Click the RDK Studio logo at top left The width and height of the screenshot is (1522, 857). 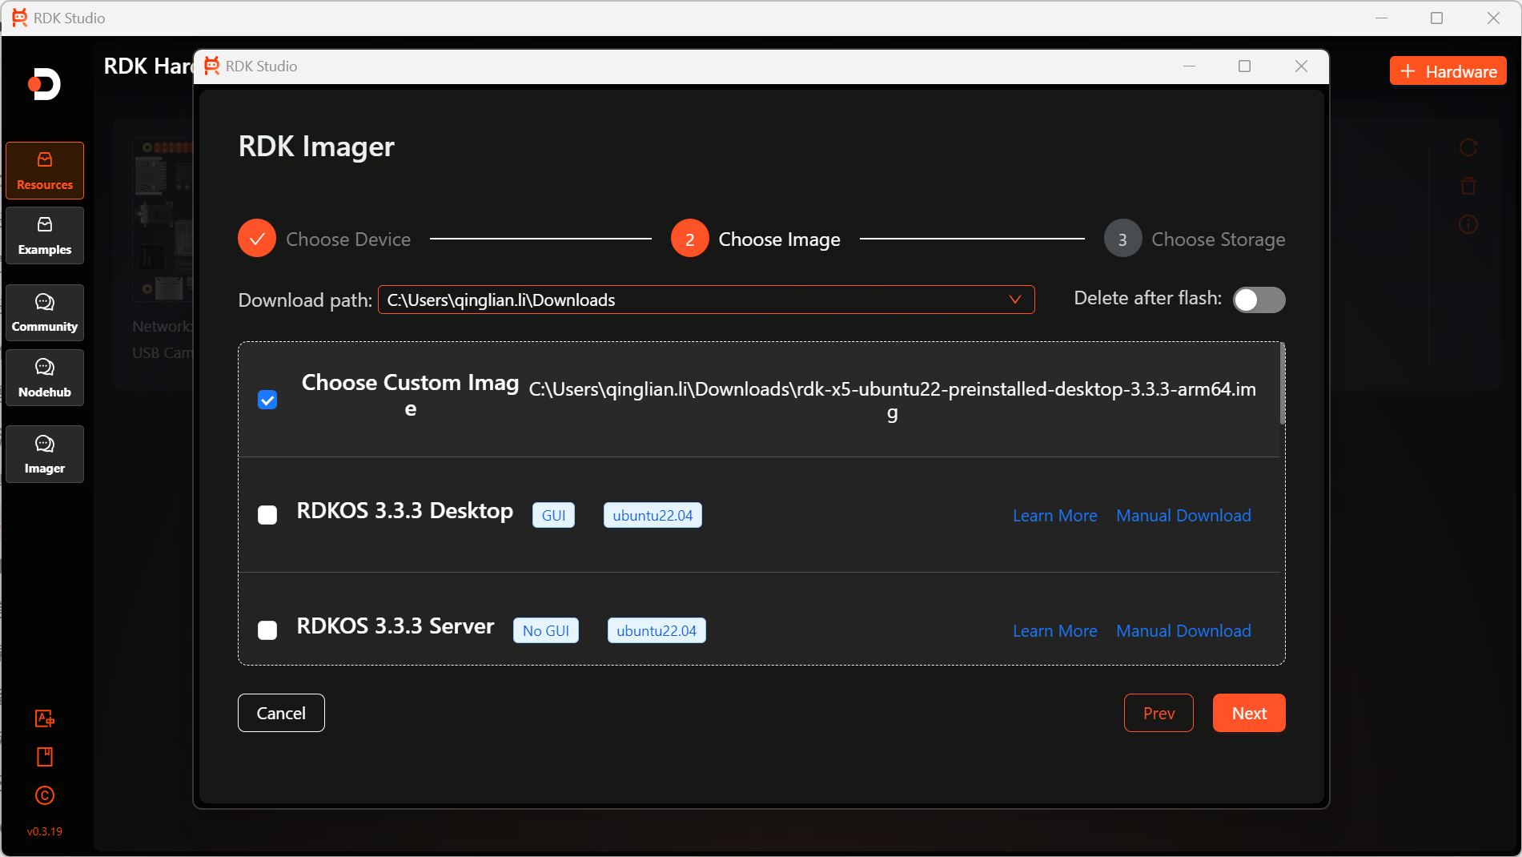[x=19, y=18]
